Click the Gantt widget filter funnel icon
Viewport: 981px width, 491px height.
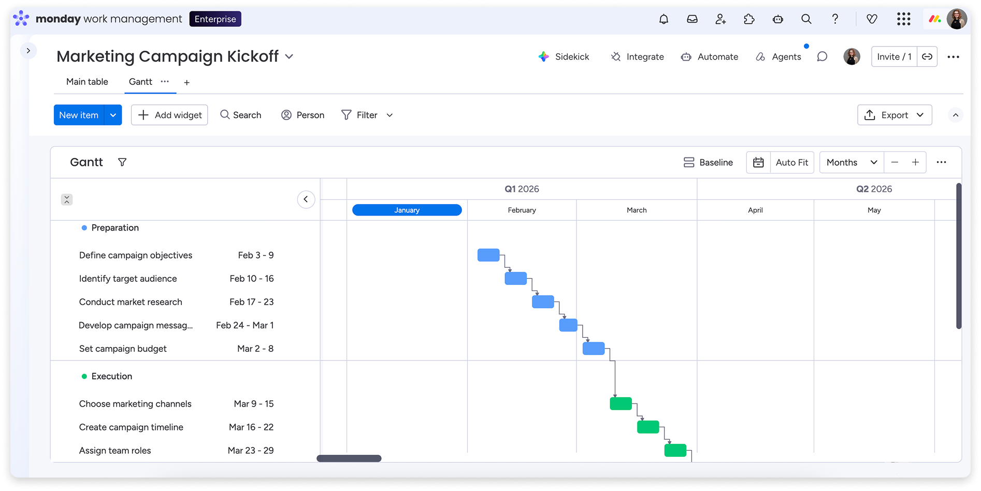(122, 163)
